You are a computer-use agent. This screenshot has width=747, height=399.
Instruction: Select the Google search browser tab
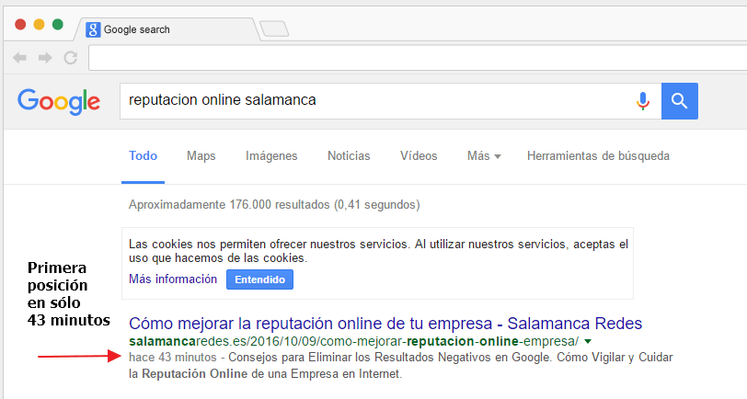coord(167,29)
